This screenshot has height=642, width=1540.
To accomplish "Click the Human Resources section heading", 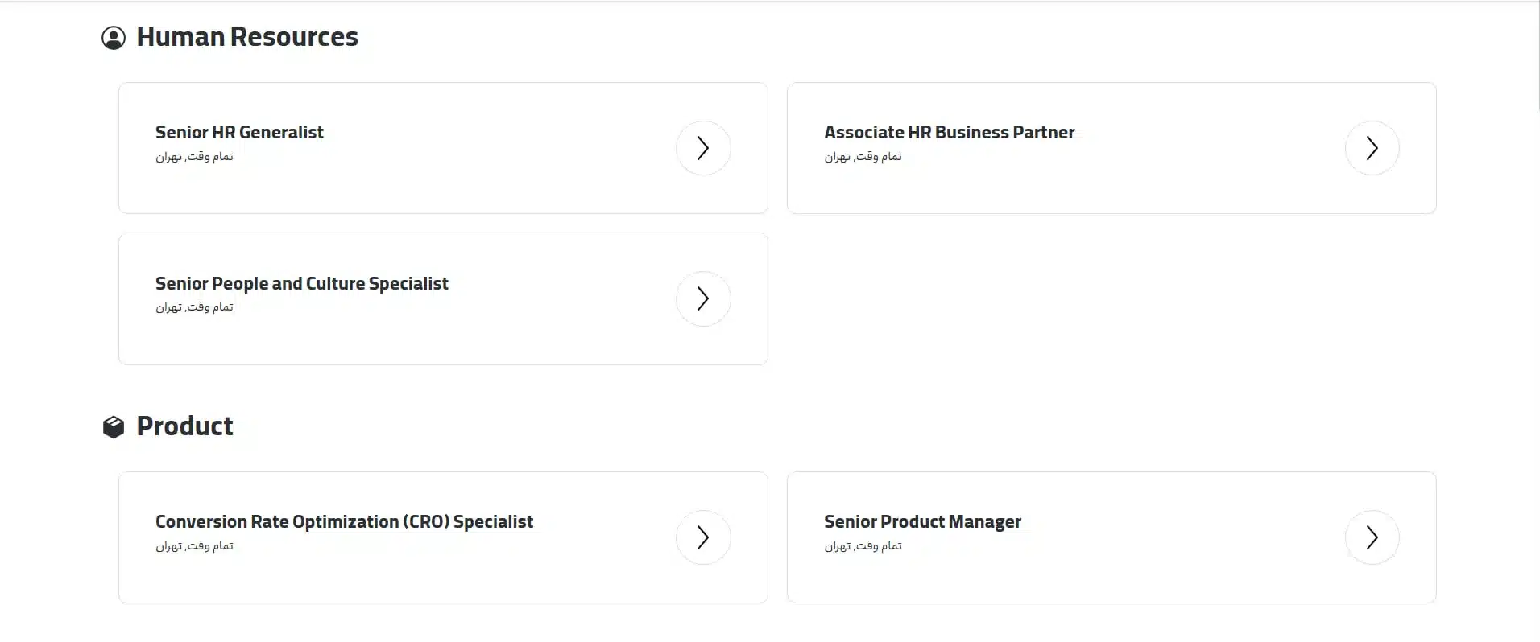I will click(x=247, y=37).
